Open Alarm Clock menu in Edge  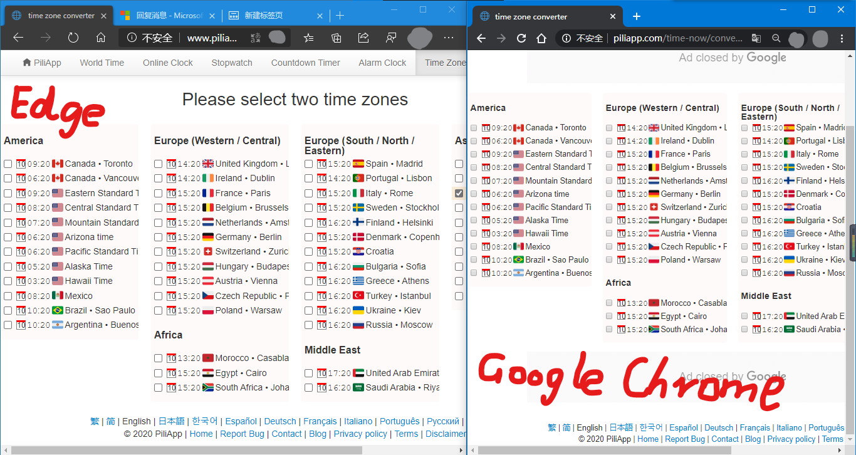click(382, 63)
